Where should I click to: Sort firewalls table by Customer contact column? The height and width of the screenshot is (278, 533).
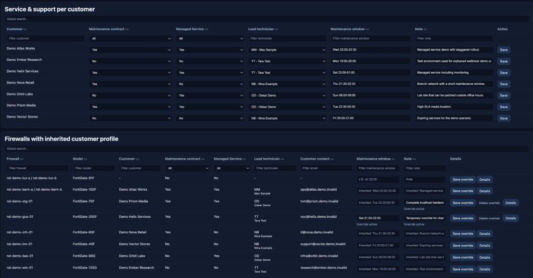pyautogui.click(x=318, y=158)
